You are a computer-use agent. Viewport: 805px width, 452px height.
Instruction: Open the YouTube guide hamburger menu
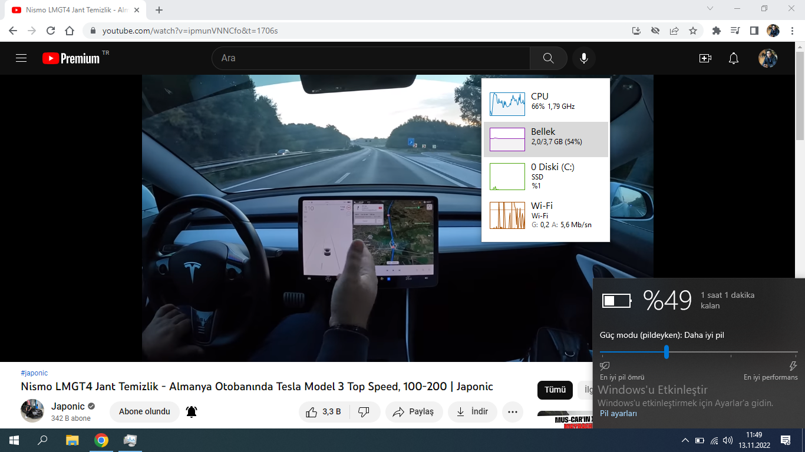point(21,58)
